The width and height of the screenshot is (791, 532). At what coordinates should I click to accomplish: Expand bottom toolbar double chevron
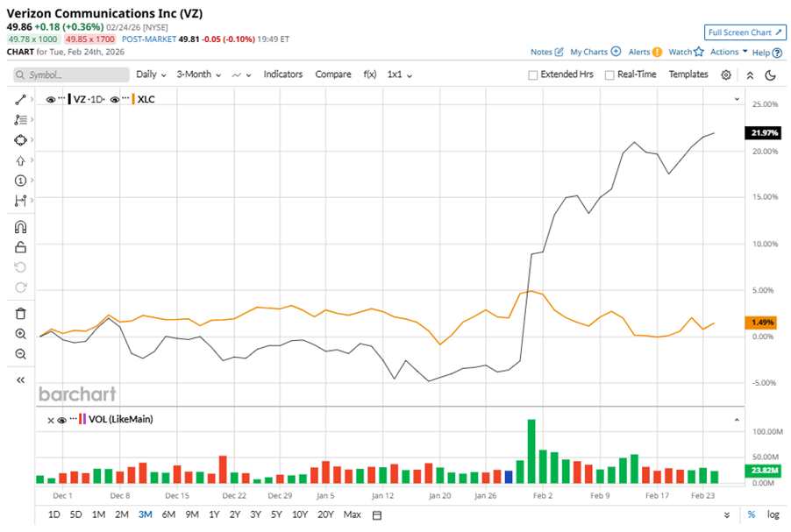click(727, 515)
